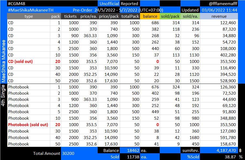Select the revenue cell 348,880
Viewport: 245px width, 160px height.
click(219, 118)
